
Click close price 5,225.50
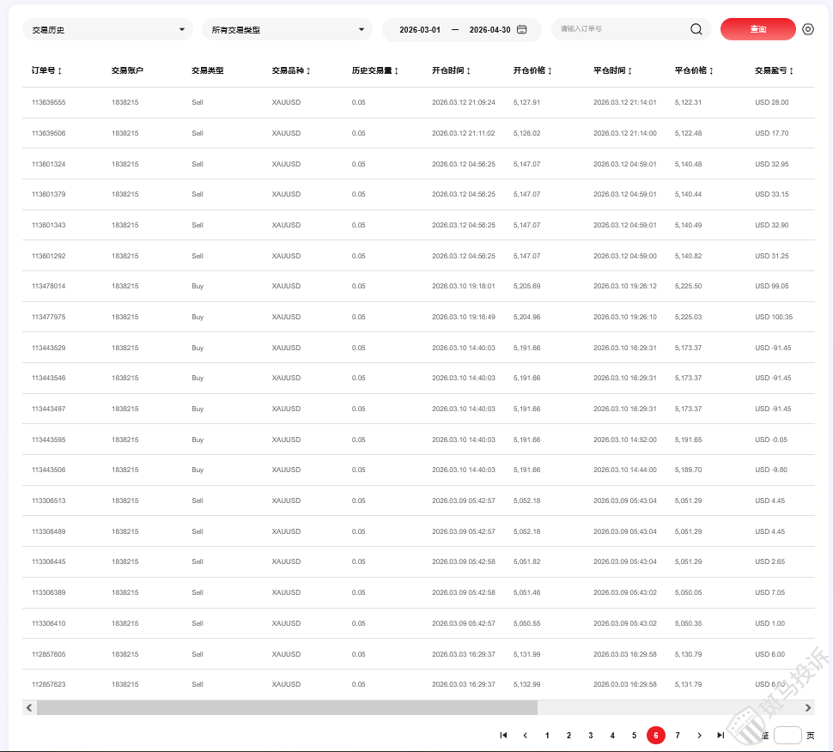click(x=688, y=286)
